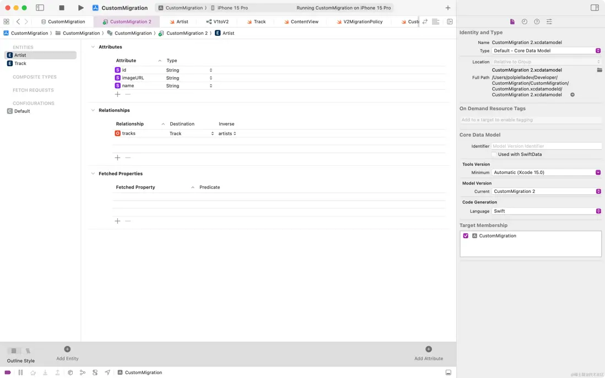Change type of name attribute

pos(189,85)
